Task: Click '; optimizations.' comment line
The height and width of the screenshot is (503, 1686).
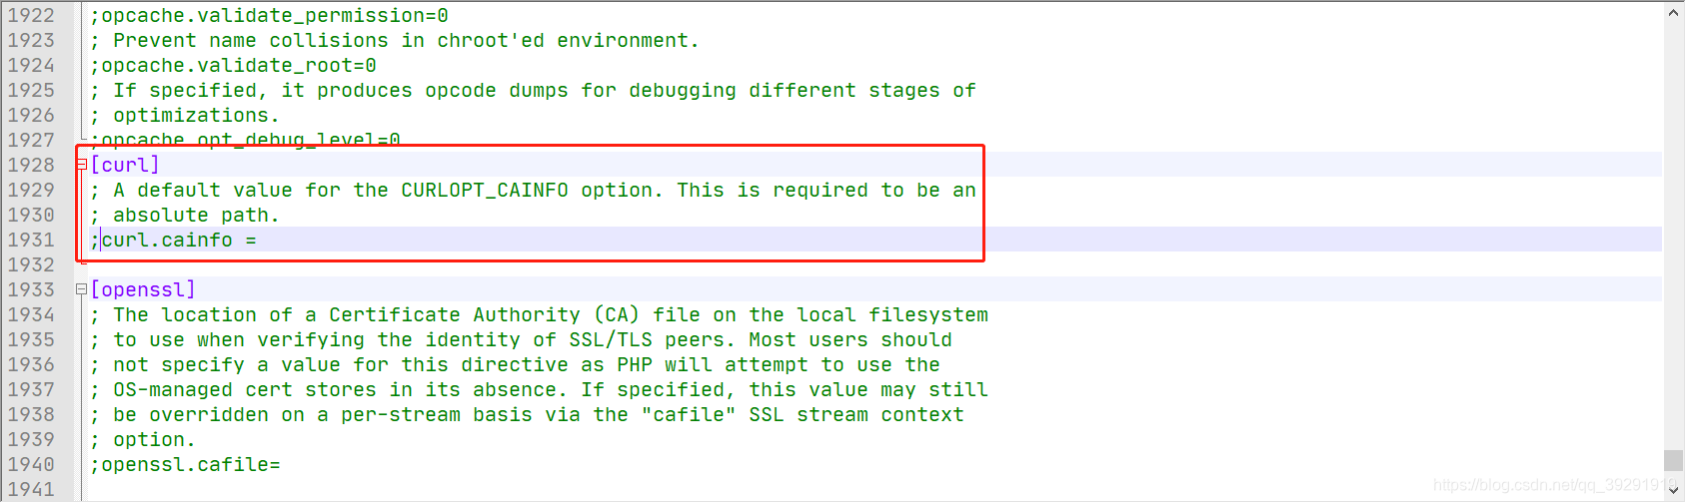Action: tap(185, 115)
